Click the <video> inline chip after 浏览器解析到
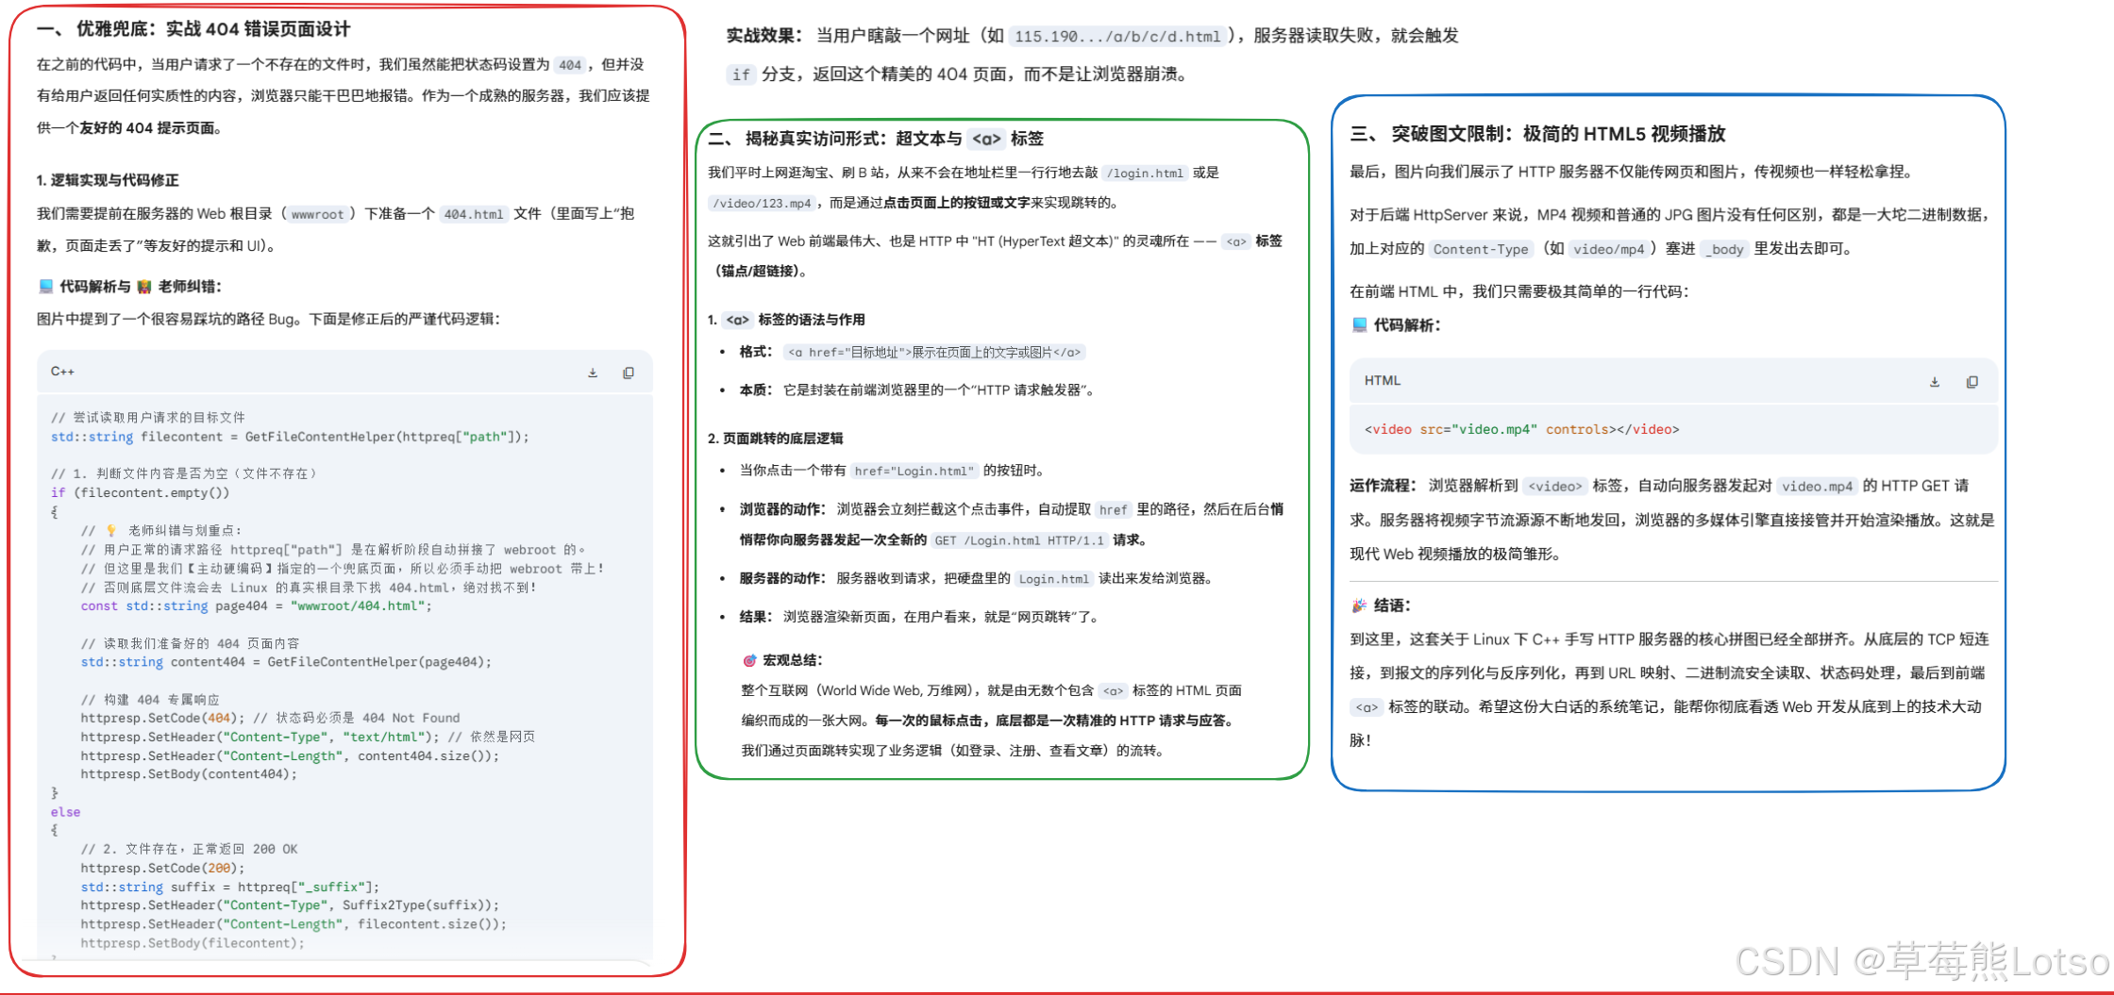 [1555, 487]
